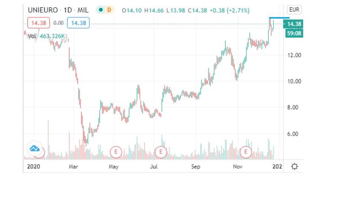Click the blue 14.38 buy price box
This screenshot has width=338, height=200.
[x=79, y=23]
